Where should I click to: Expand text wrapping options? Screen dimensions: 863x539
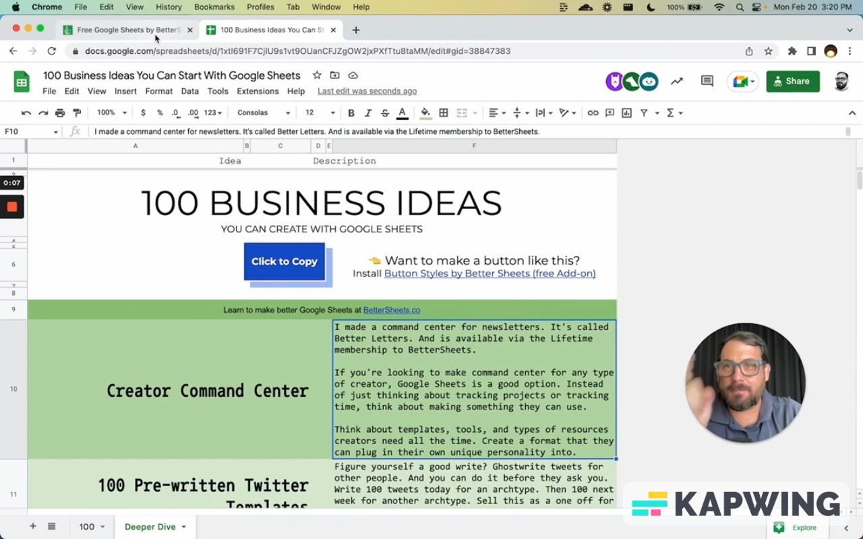pyautogui.click(x=544, y=113)
